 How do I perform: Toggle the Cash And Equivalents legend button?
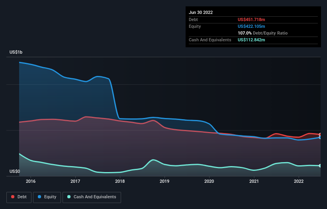coord(92,197)
